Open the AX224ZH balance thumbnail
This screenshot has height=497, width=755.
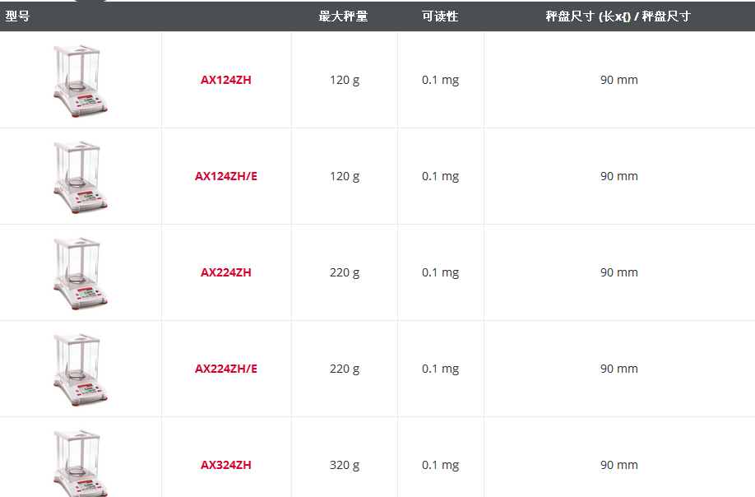tap(81, 272)
